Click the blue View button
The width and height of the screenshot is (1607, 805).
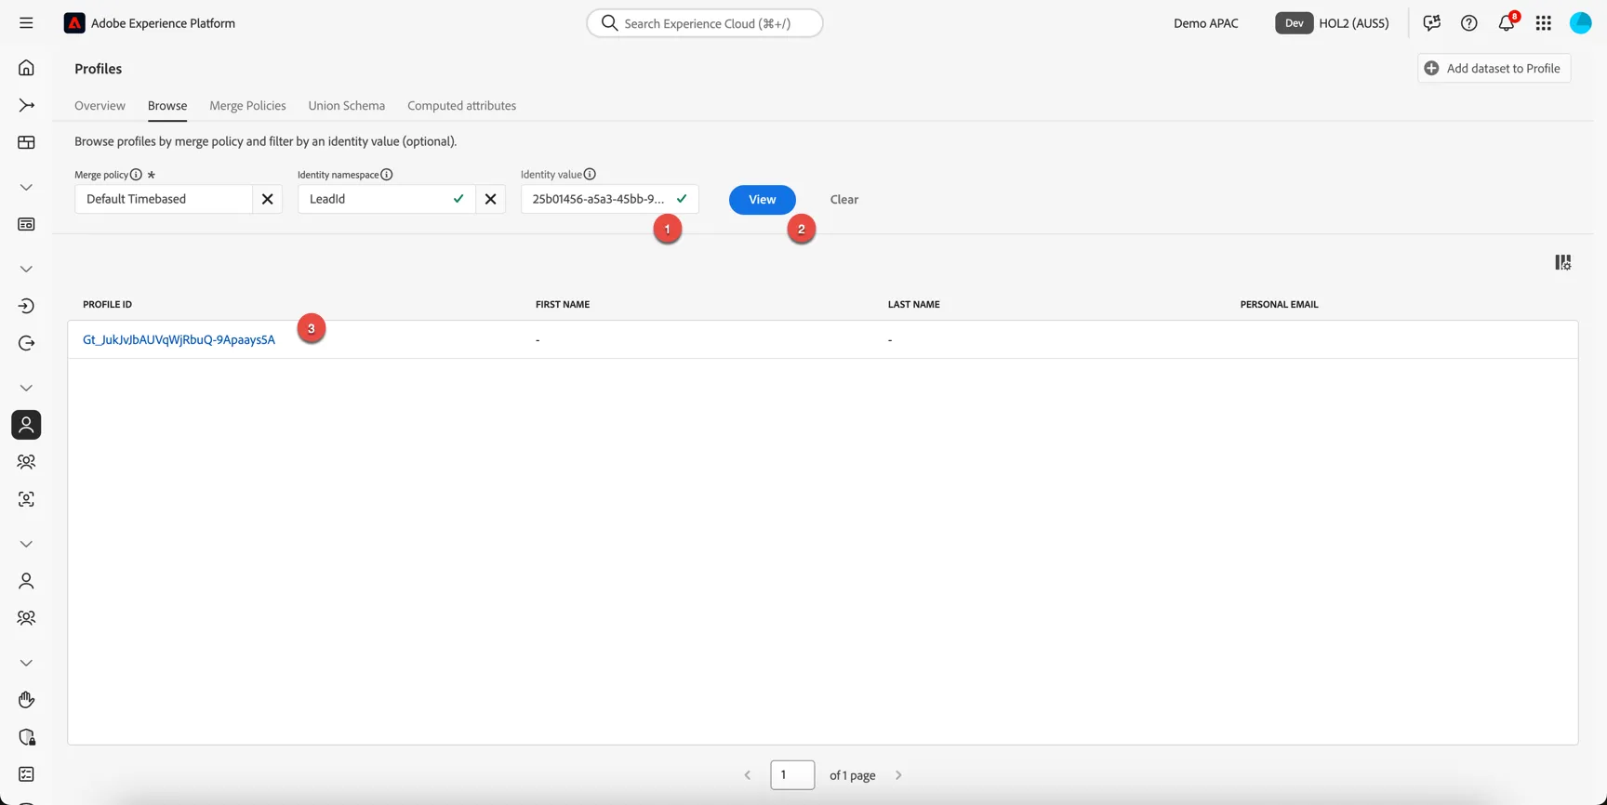click(763, 200)
